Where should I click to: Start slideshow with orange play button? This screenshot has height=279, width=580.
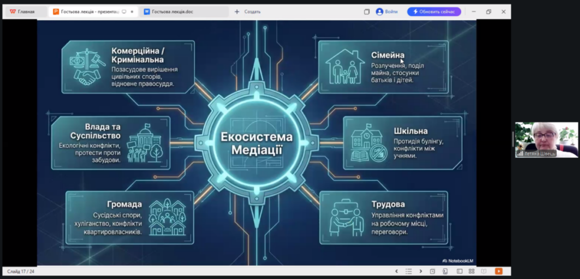498,271
